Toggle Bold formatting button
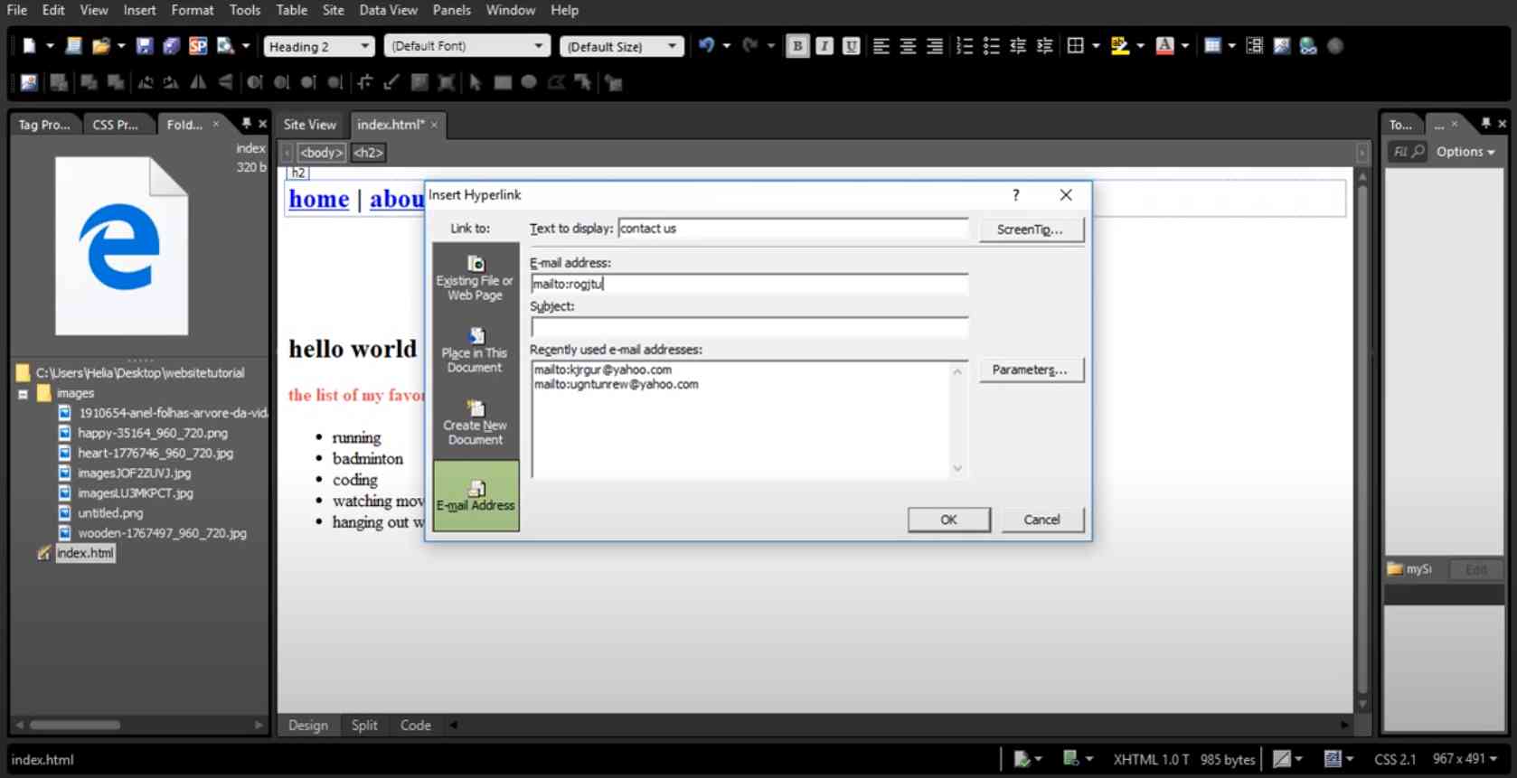Screen dimensions: 1517x778 click(x=797, y=46)
